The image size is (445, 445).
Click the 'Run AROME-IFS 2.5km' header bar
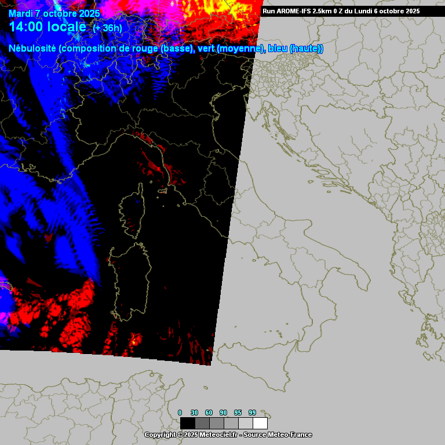(341, 11)
